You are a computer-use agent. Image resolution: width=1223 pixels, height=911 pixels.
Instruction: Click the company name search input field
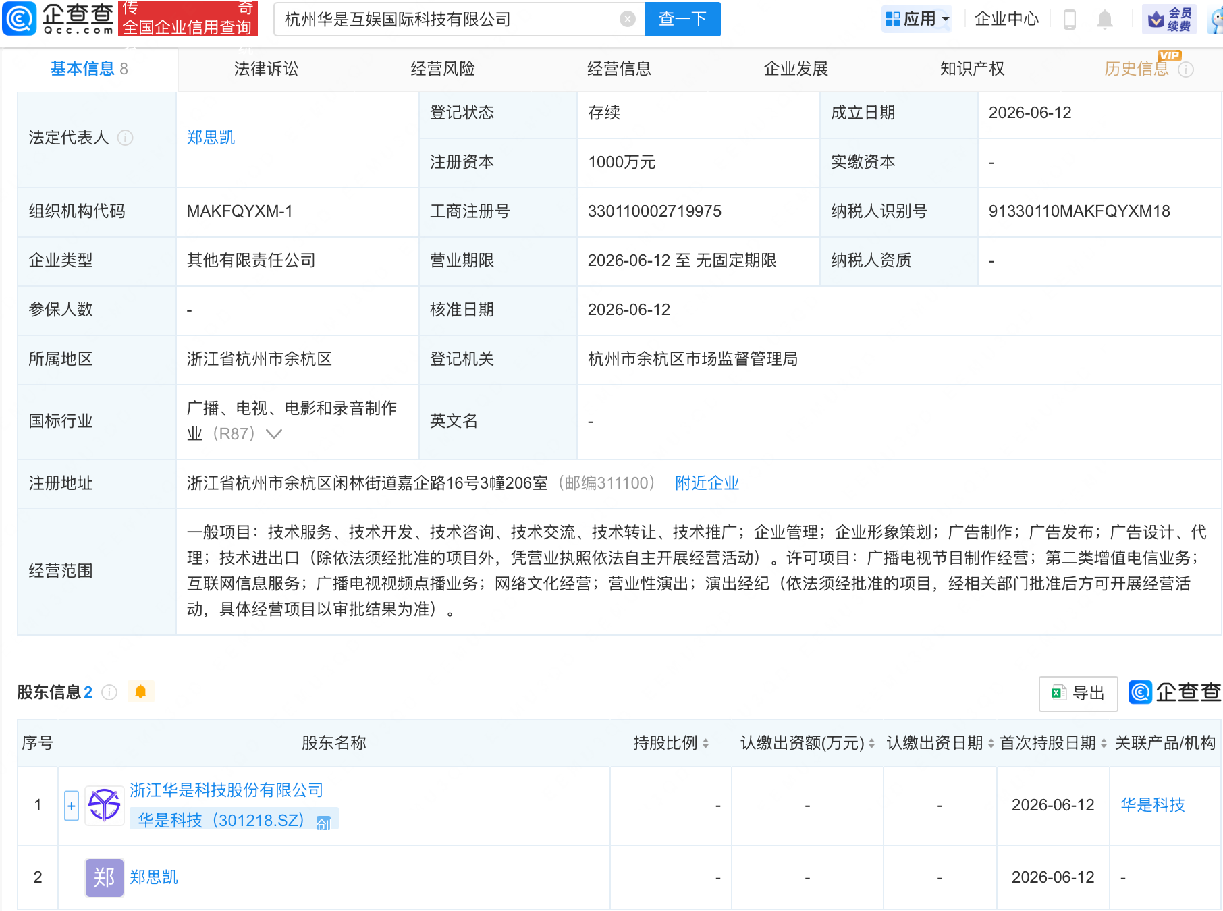(x=448, y=19)
